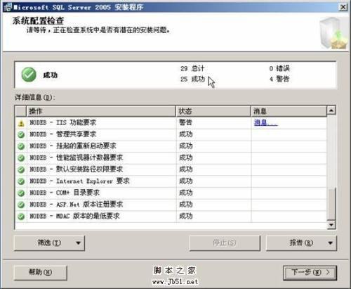Click the 消息 column header
The height and width of the screenshot is (289, 351).
[x=289, y=111]
